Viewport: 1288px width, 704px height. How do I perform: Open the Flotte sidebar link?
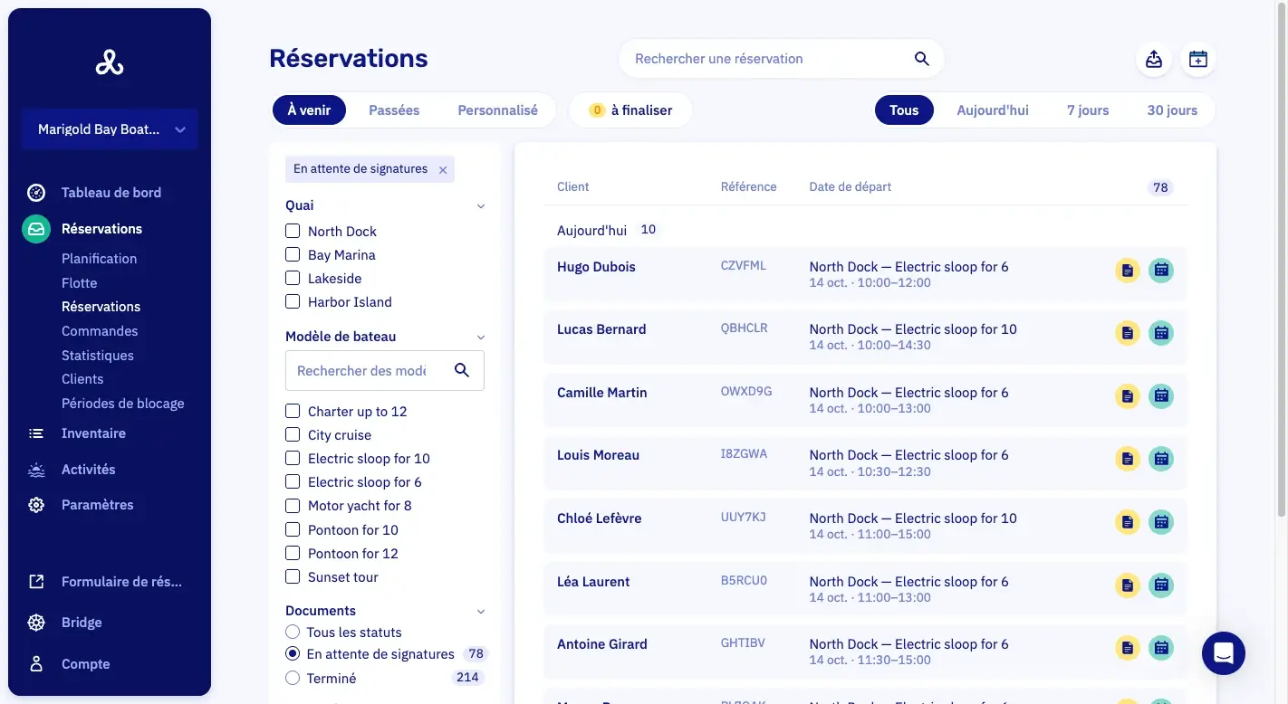pyautogui.click(x=80, y=283)
